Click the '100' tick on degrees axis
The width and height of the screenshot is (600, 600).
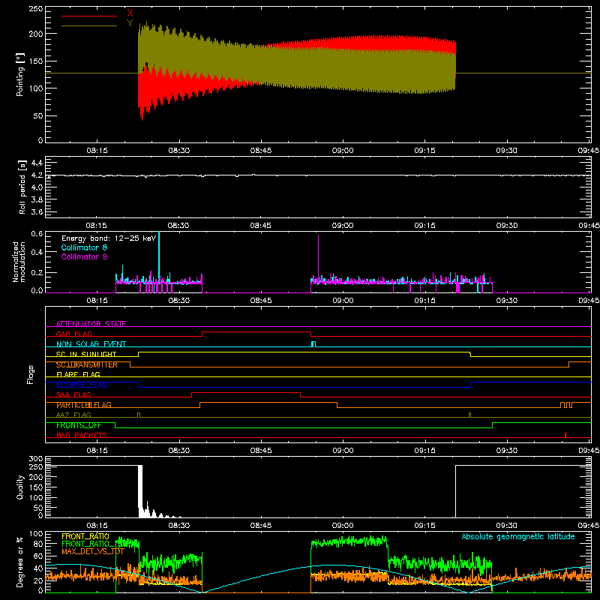pos(36,534)
